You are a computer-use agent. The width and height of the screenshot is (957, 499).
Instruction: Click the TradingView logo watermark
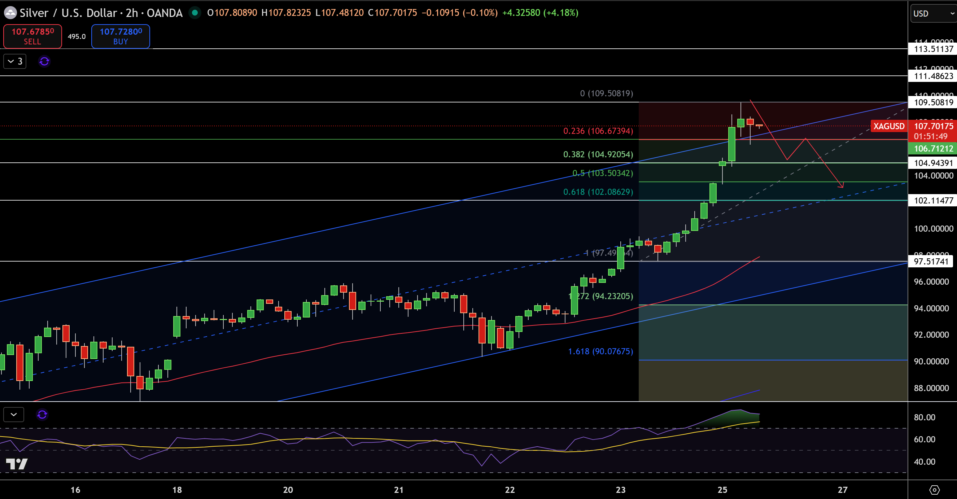[x=17, y=464]
